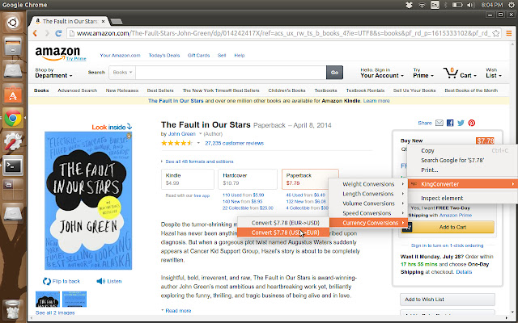This screenshot has width=518, height=323.
Task: Open Shop by Department dropdown
Action: (x=53, y=73)
